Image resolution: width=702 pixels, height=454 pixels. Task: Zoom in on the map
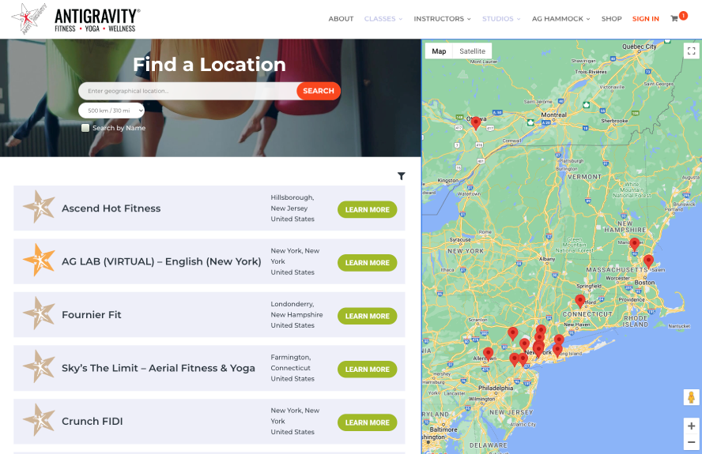(691, 426)
